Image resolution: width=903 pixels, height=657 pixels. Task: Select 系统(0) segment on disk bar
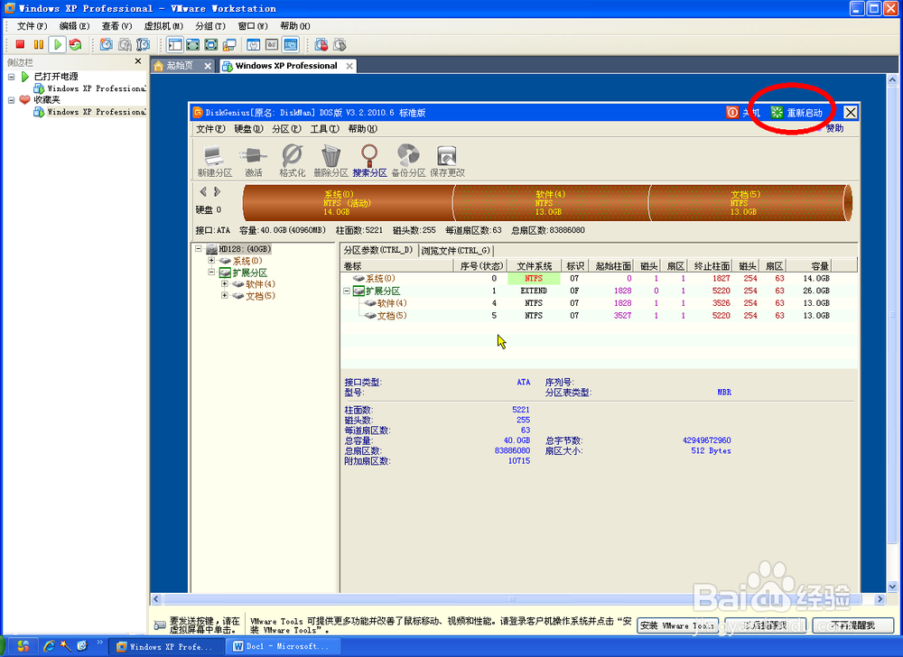348,203
